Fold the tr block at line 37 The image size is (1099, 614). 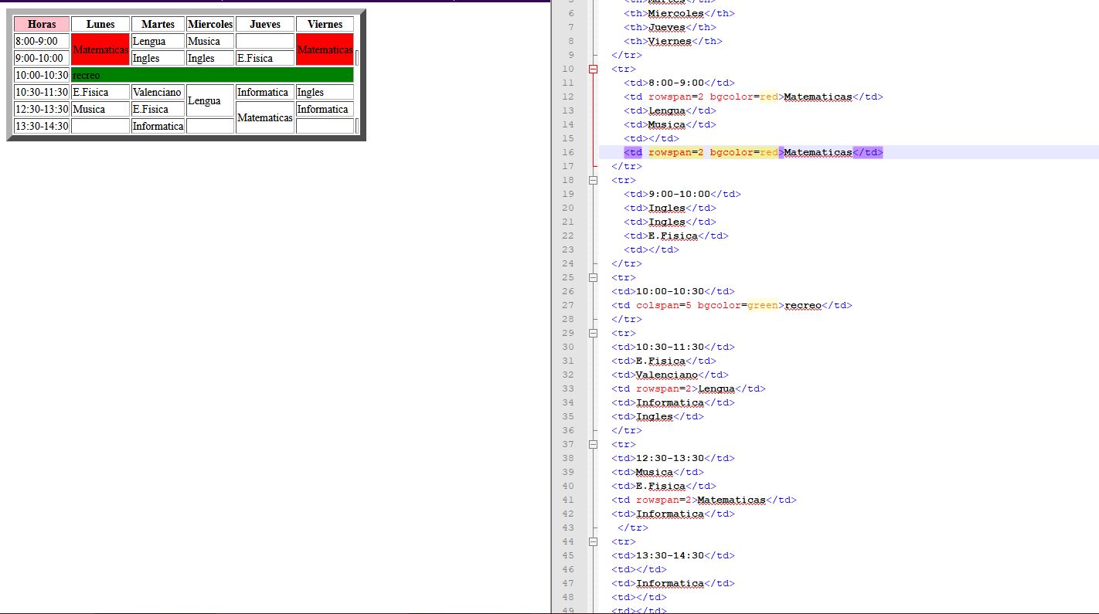point(594,444)
